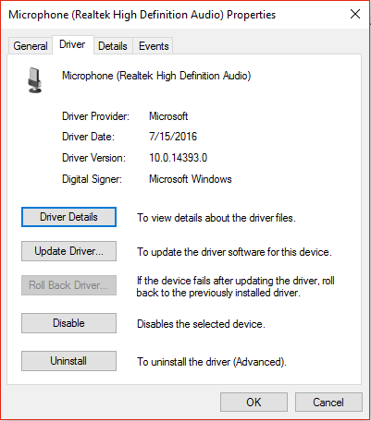Click the microphone device icon
Image resolution: width=371 pixels, height=421 pixels.
click(x=35, y=80)
